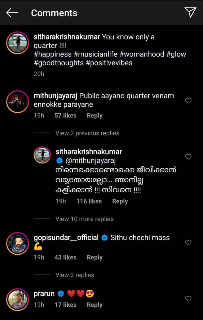Reply to gopisundar__official's comment
Screen dimensions: 203x320
tap(94, 257)
